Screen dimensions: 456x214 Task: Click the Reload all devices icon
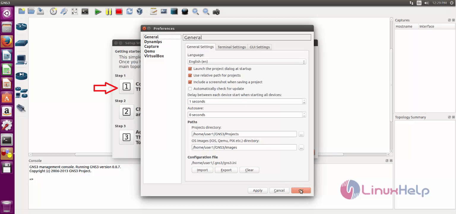click(x=129, y=12)
